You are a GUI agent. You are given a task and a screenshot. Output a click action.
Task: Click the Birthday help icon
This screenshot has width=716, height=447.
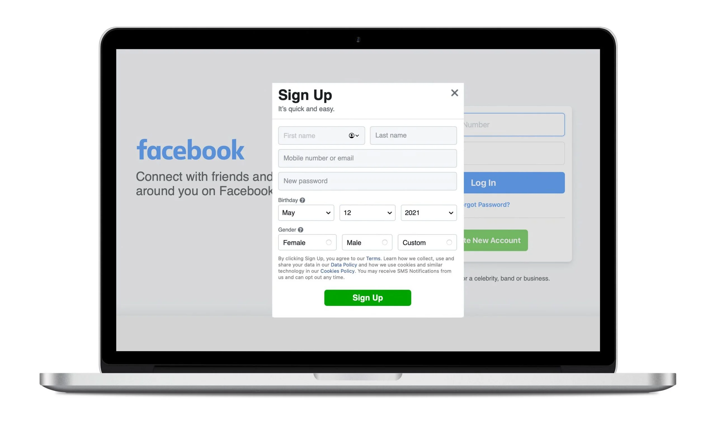(x=303, y=200)
